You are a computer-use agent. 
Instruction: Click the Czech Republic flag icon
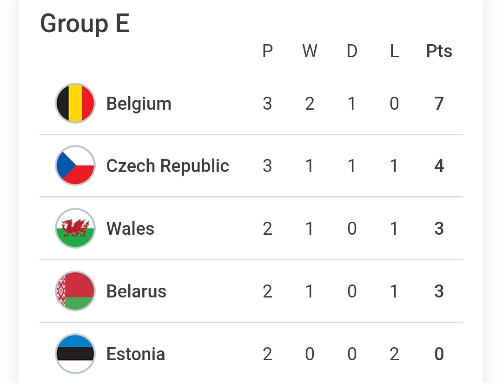point(75,166)
